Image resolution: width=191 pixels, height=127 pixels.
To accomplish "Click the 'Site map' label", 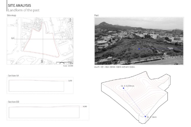I will coord(11,15).
